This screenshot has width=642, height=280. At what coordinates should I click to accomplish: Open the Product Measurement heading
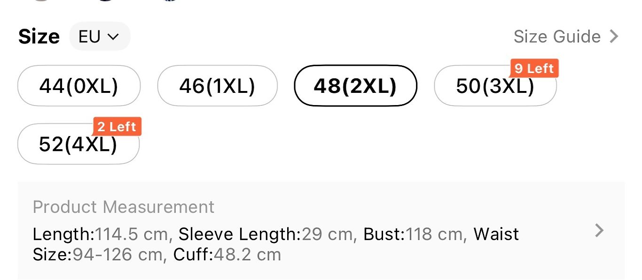(124, 207)
